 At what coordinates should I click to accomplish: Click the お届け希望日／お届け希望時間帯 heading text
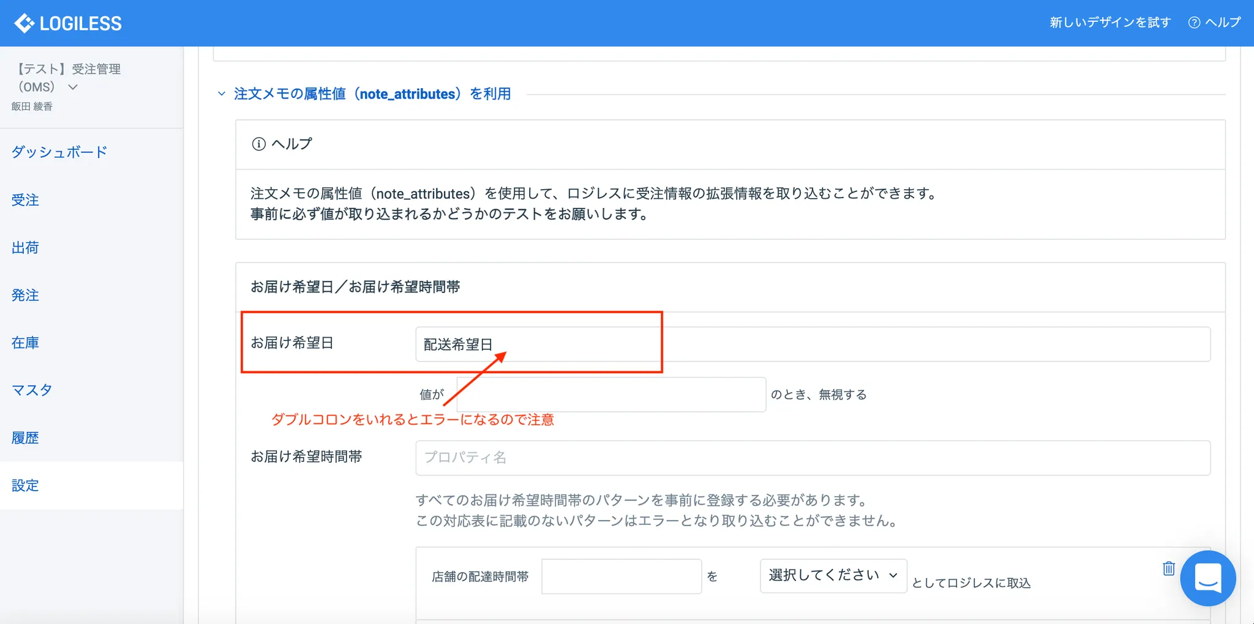(355, 287)
